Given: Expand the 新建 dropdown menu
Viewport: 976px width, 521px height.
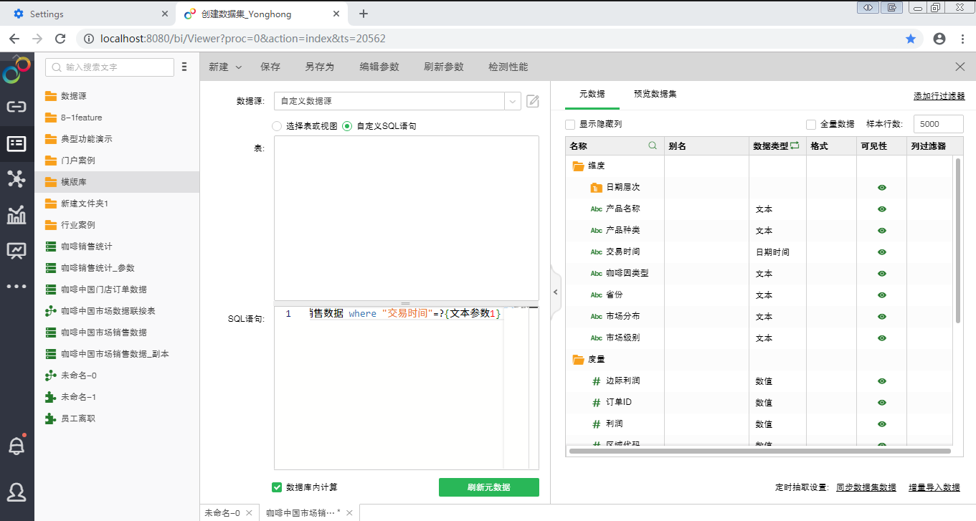Looking at the screenshot, I should (225, 67).
